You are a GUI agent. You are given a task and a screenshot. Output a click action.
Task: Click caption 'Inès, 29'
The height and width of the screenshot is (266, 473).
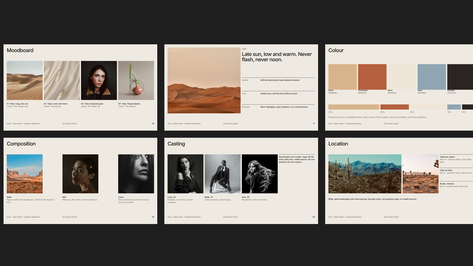[x=246, y=197]
